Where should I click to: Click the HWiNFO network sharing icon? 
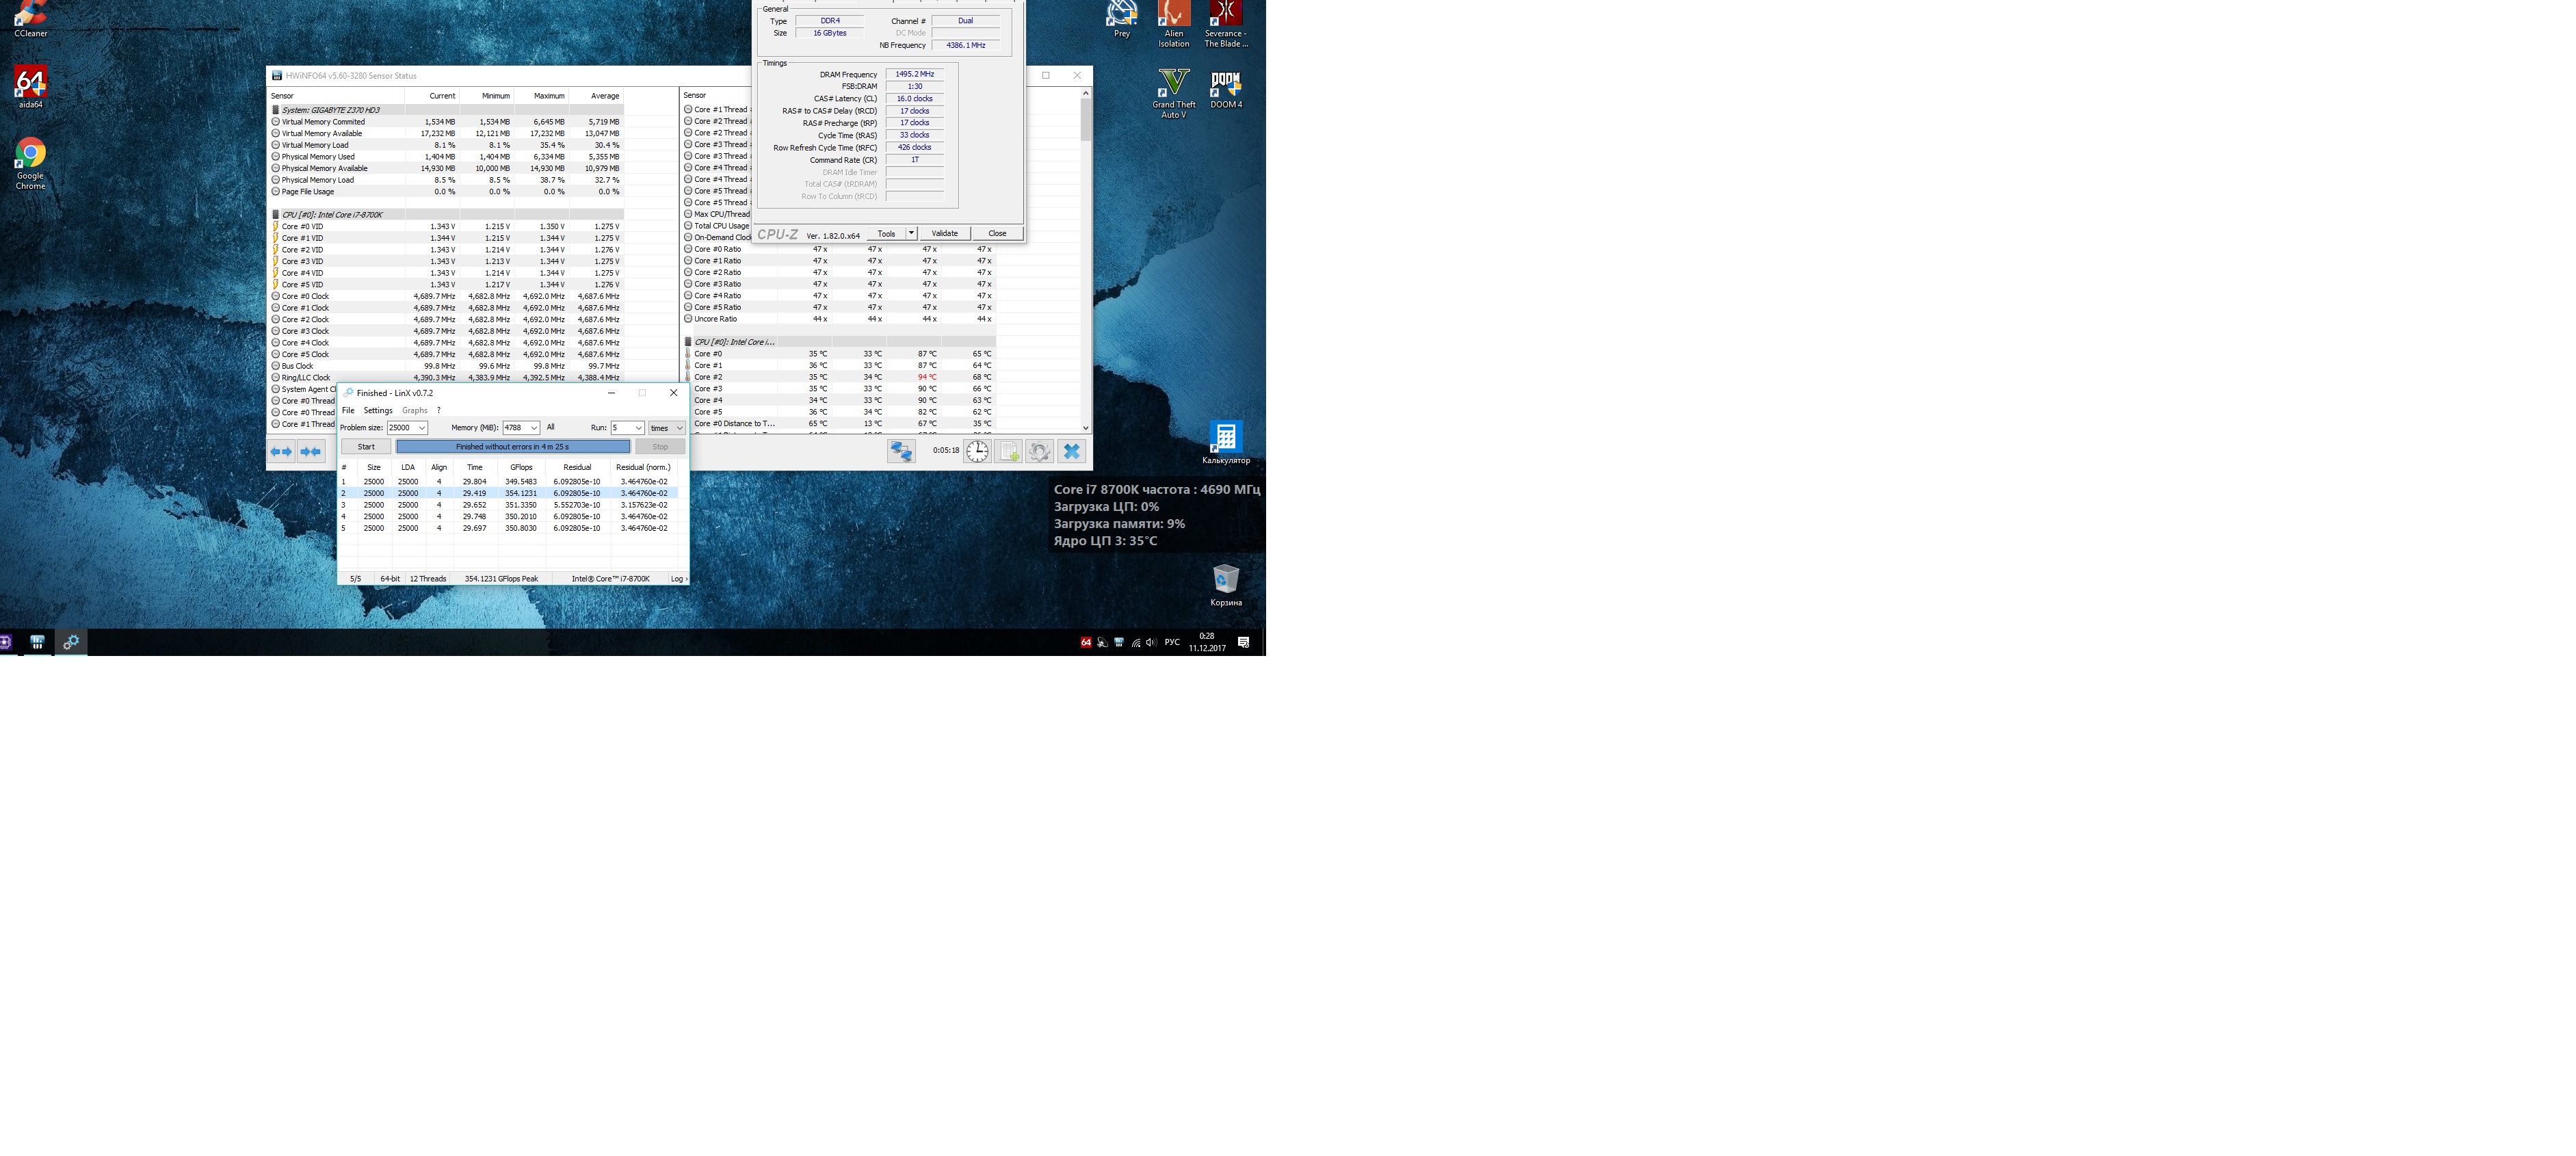point(901,451)
